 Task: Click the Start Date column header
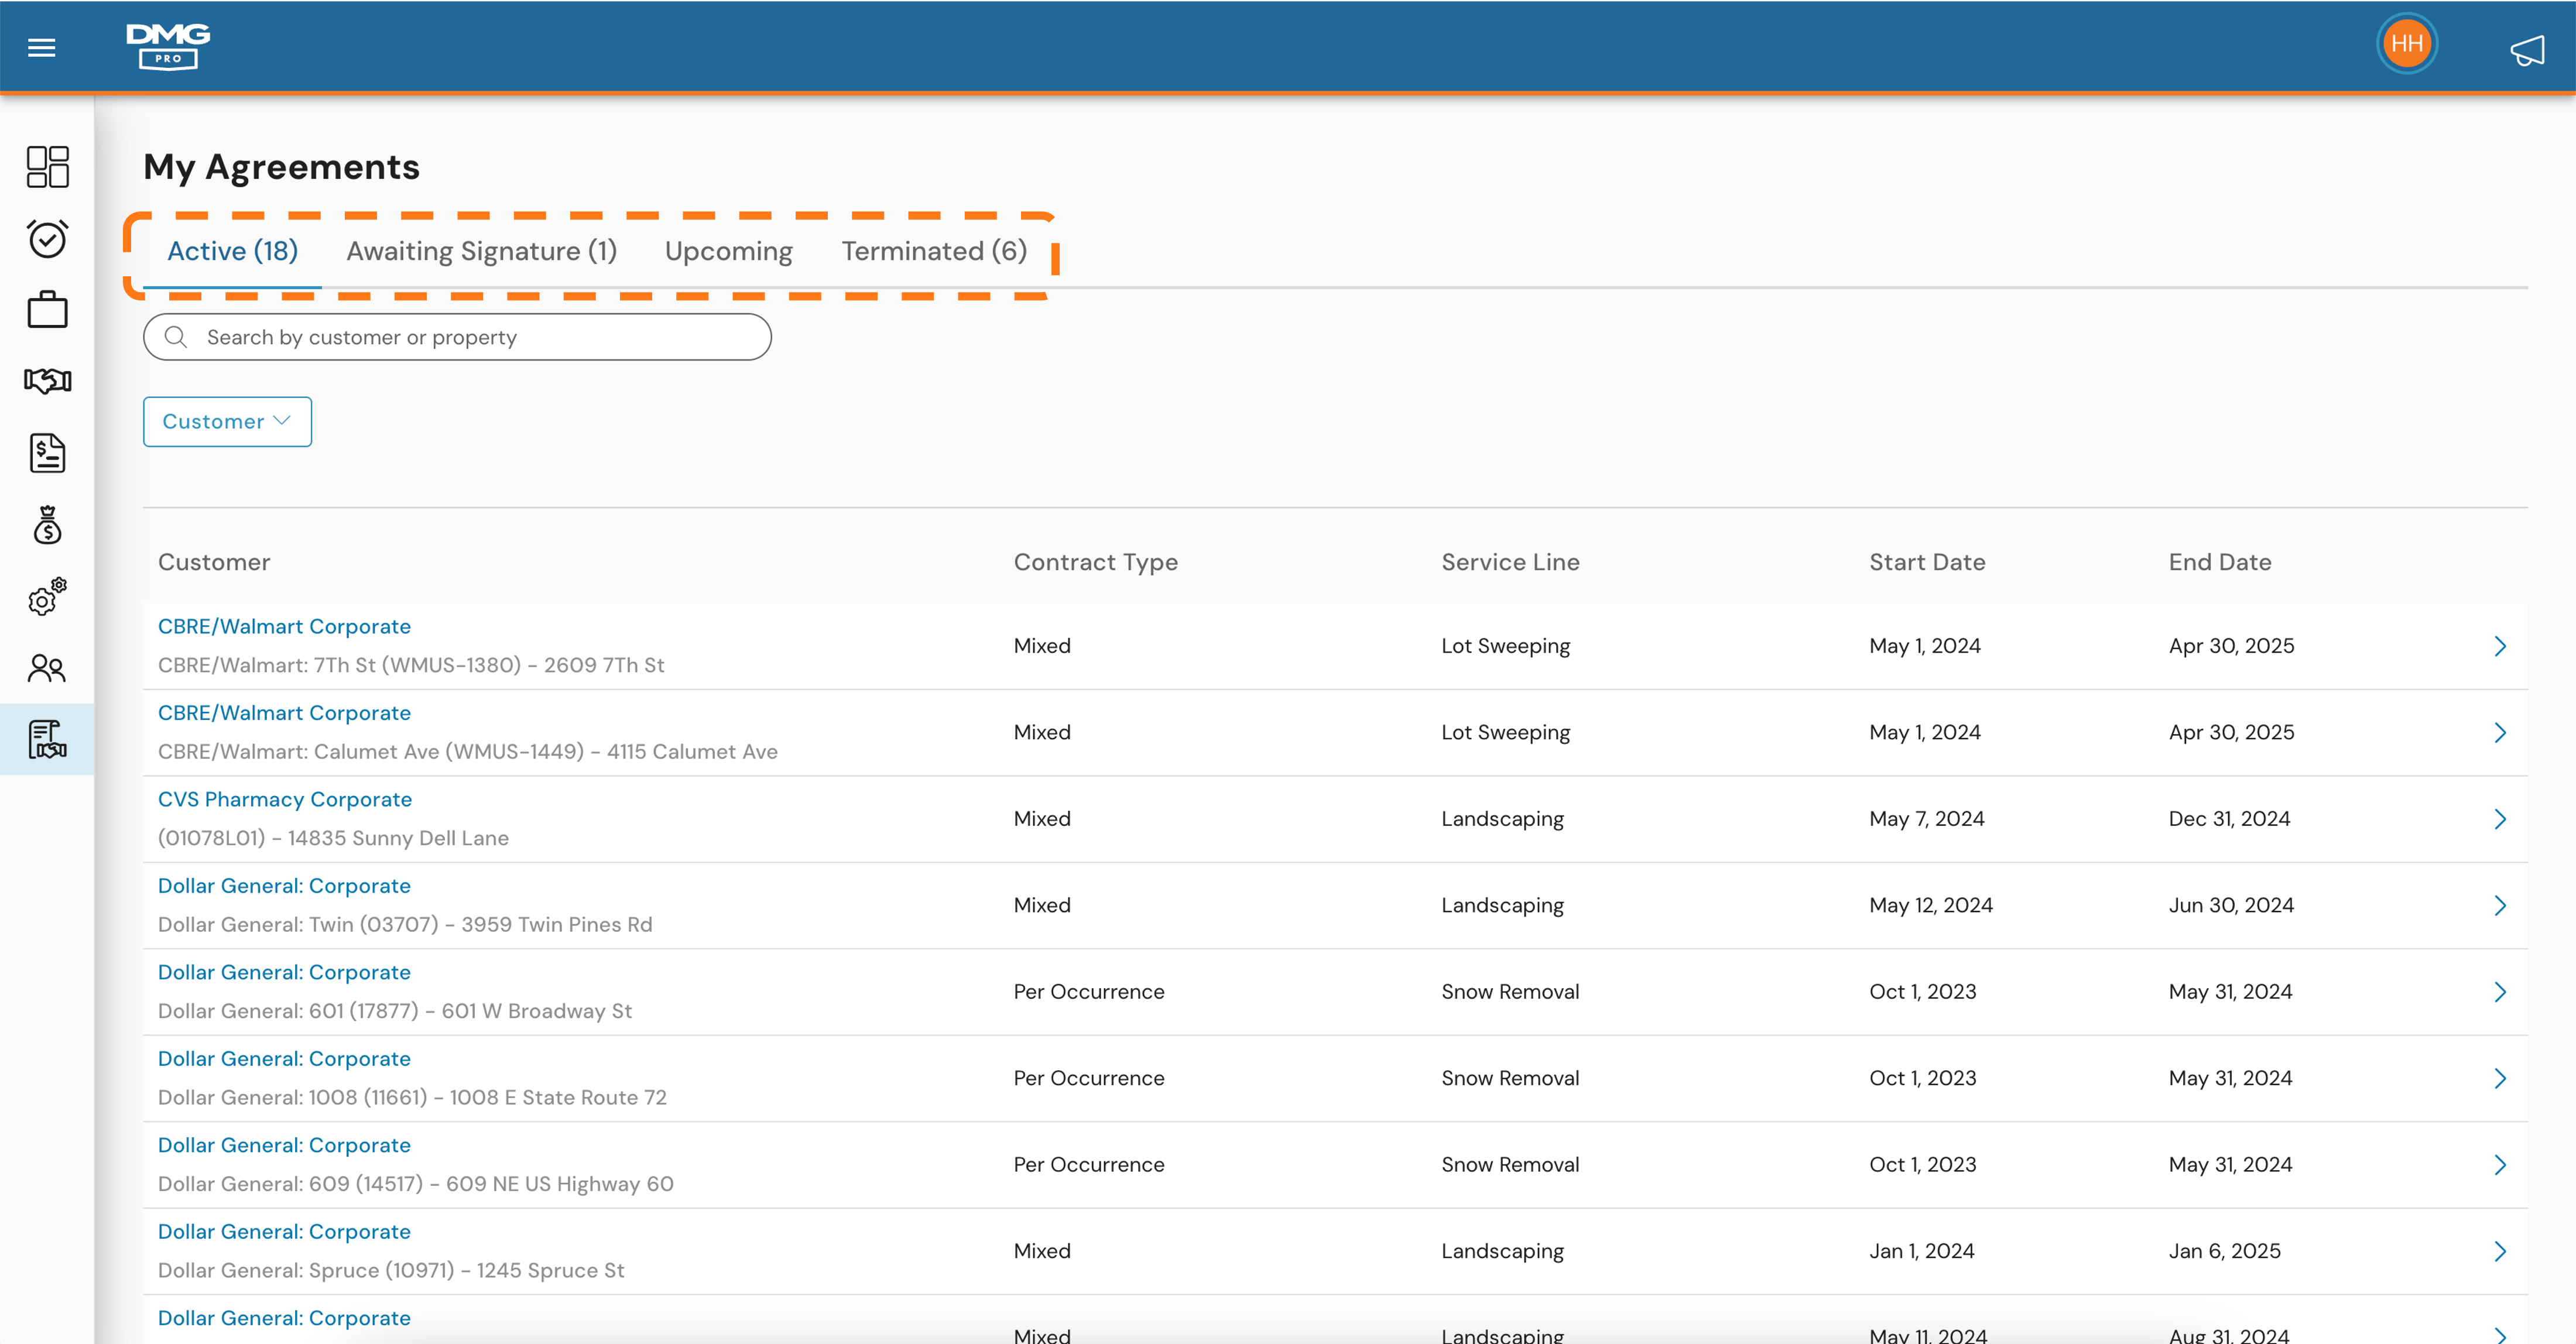click(1927, 562)
